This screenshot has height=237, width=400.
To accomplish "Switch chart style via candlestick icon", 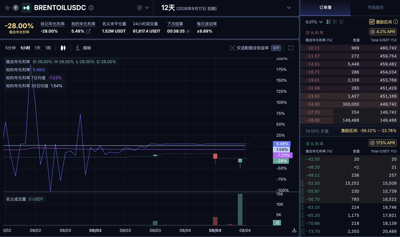I will tap(63, 48).
